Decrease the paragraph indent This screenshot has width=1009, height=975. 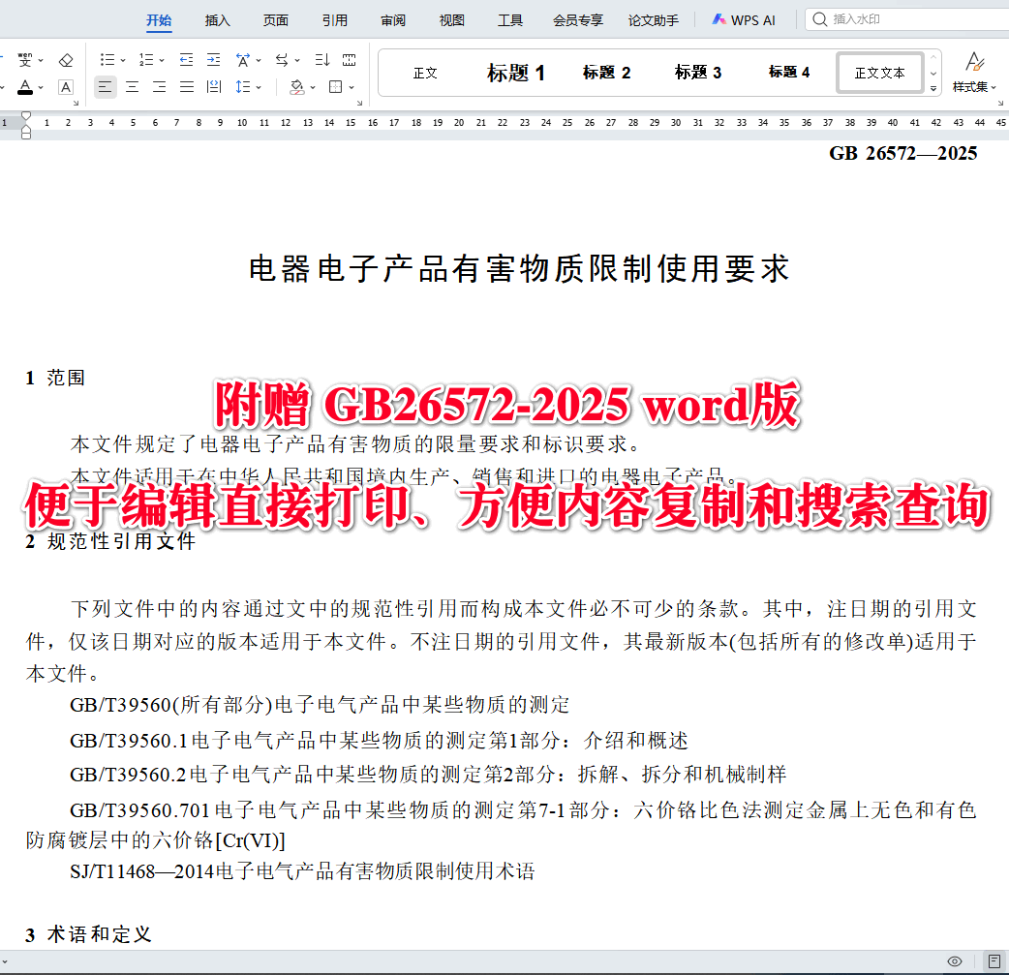[x=186, y=60]
